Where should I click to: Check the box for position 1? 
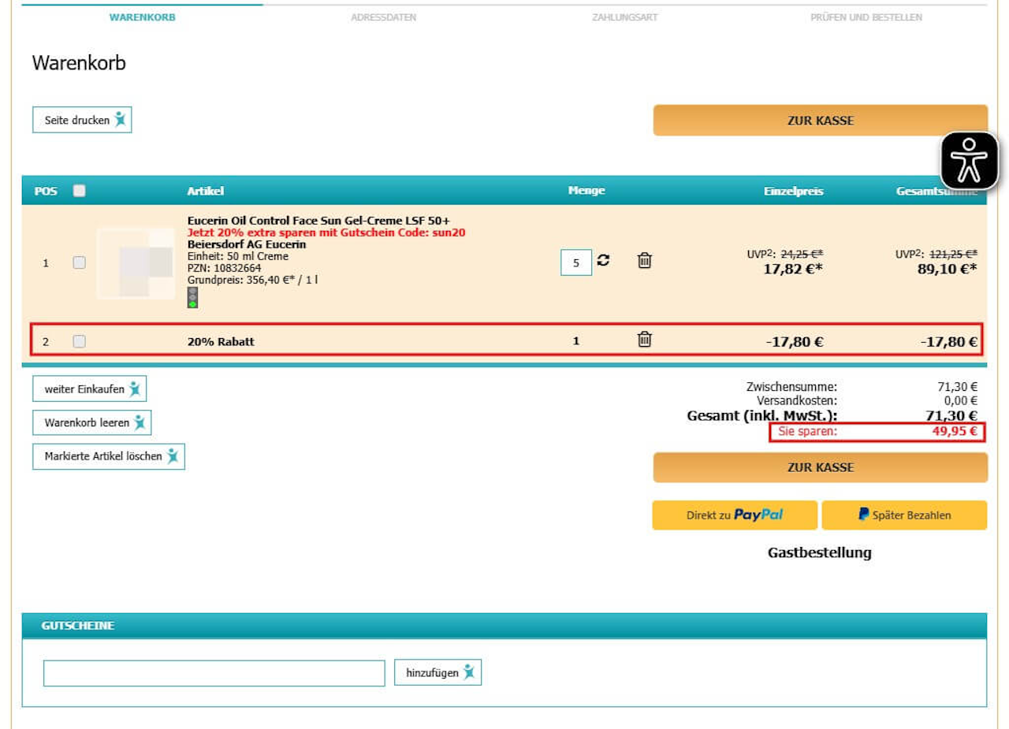click(79, 262)
